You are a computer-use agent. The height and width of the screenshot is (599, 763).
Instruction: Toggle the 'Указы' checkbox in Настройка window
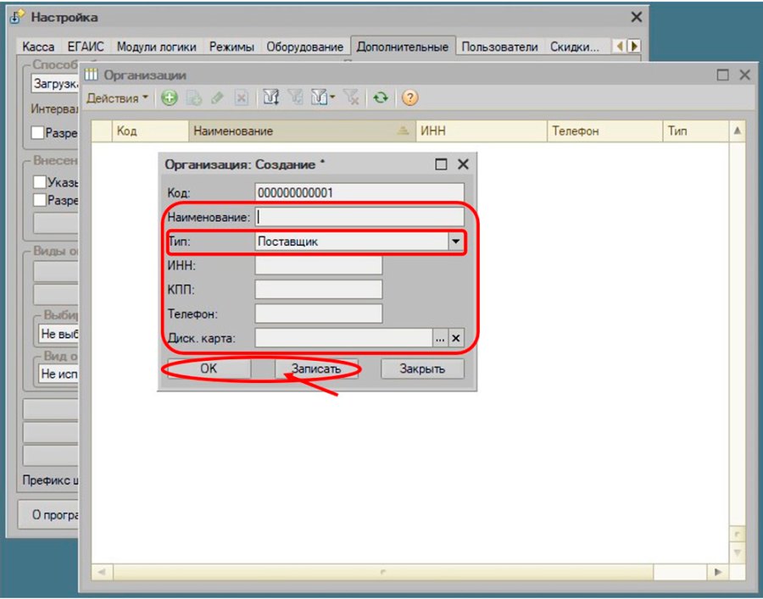[40, 182]
